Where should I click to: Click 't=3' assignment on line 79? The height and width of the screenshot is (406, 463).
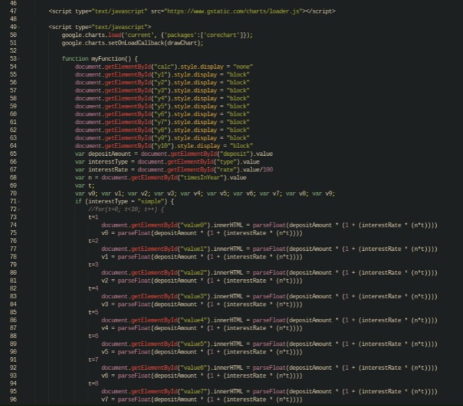pyautogui.click(x=93, y=265)
